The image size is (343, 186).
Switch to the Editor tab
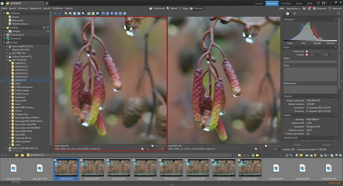point(299,3)
